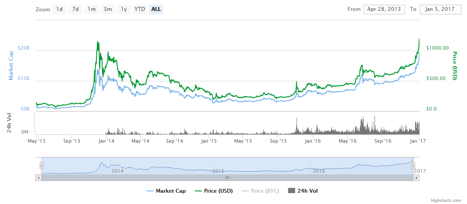
Task: Click the navigator scrollbar grip bar
Action: (x=228, y=177)
